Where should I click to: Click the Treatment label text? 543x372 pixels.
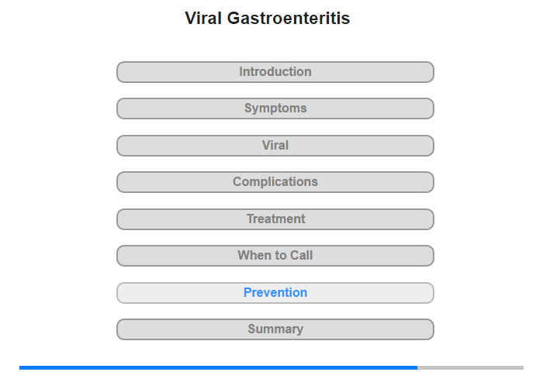[x=275, y=219]
